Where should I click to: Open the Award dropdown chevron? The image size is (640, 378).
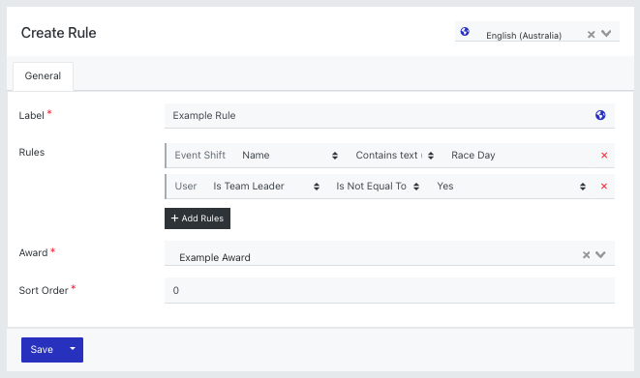tap(600, 254)
